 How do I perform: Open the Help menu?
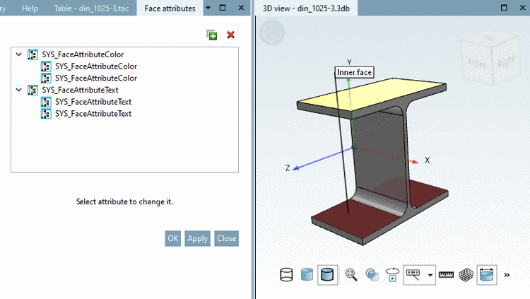coord(30,8)
